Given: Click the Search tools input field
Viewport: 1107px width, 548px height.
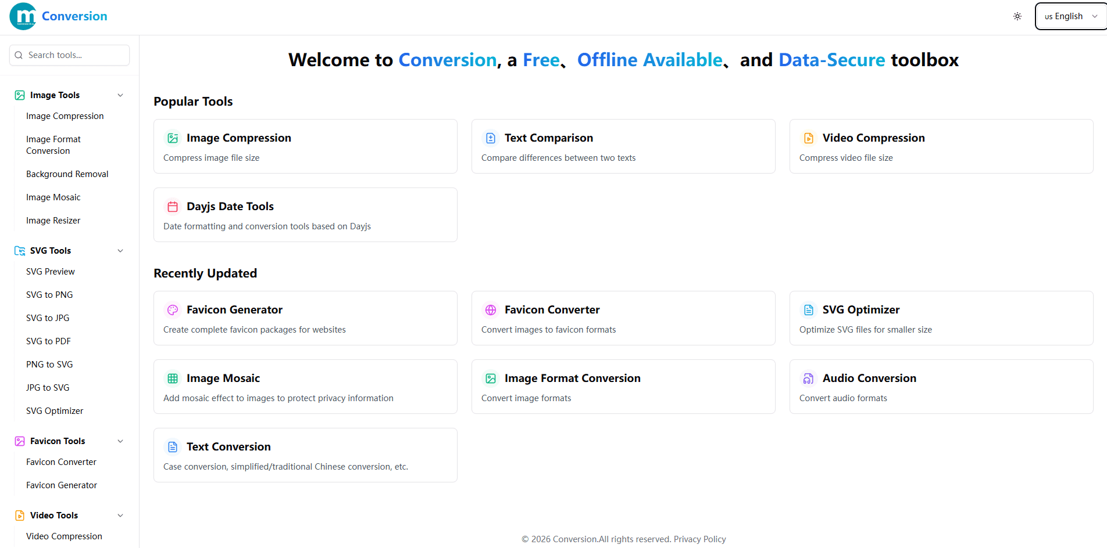Looking at the screenshot, I should pos(70,55).
